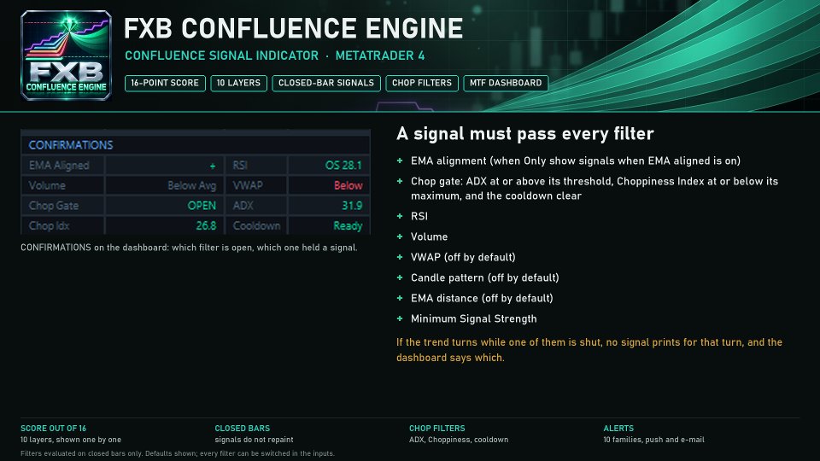This screenshot has width=820, height=461.
Task: Click the Below Avg volume value
Action: click(x=192, y=185)
